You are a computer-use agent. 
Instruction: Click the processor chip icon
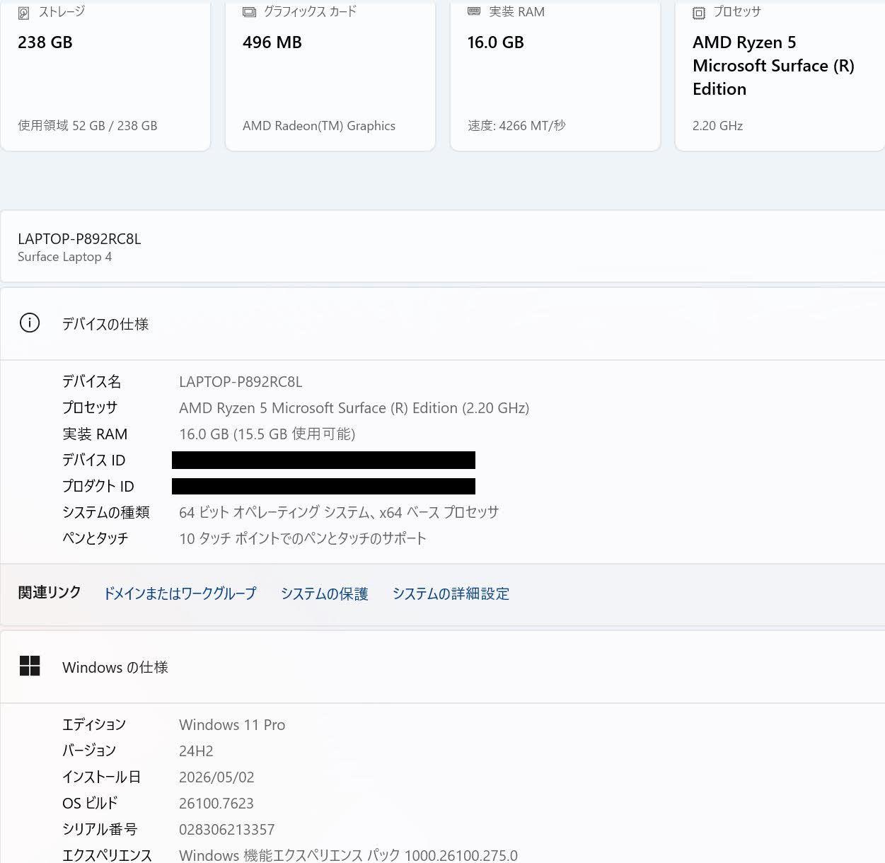click(x=699, y=13)
